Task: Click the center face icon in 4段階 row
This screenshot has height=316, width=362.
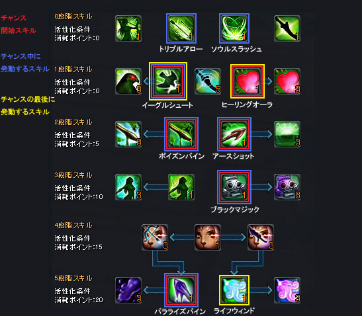Action: point(208,237)
